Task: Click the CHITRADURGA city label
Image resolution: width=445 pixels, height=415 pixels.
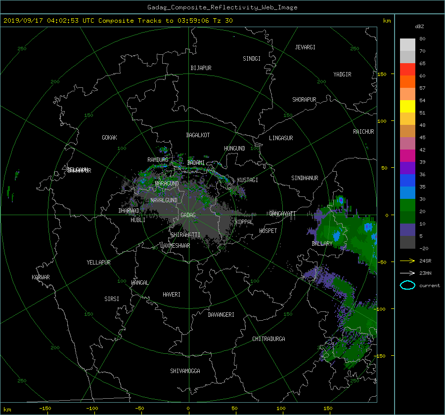Action: [268, 339]
